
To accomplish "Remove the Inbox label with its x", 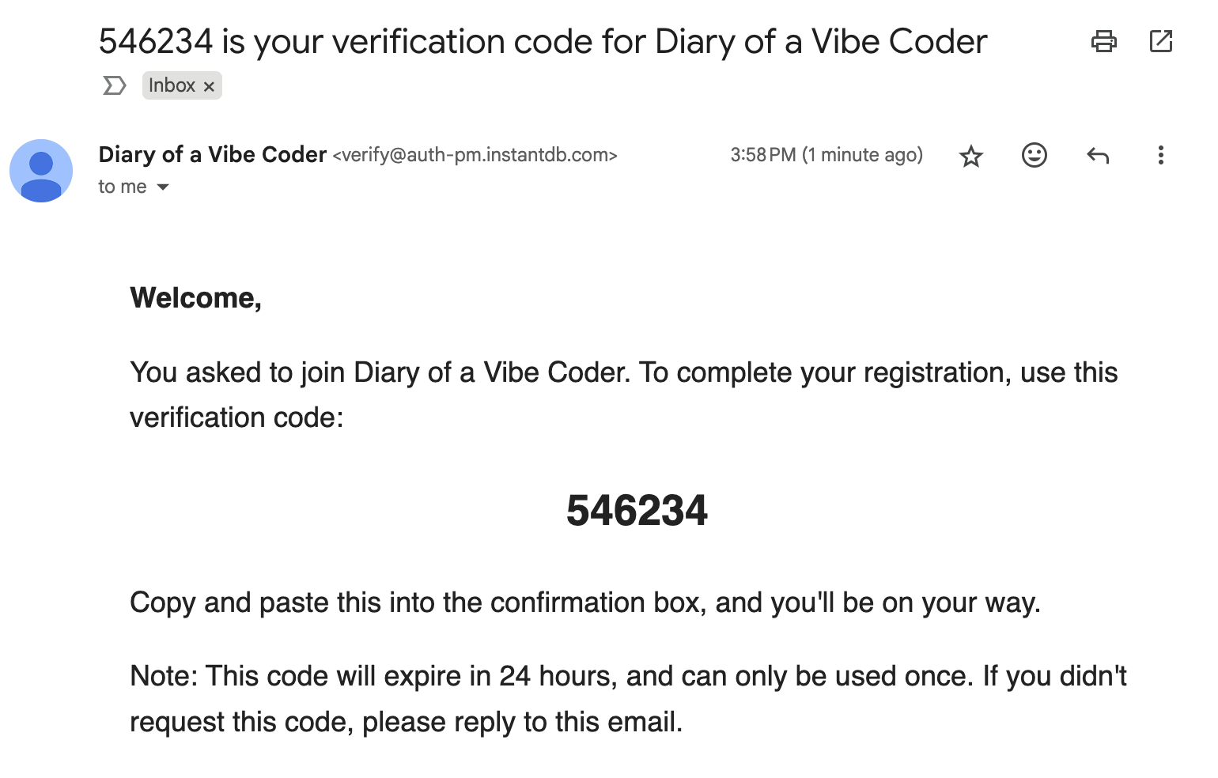I will click(209, 86).
